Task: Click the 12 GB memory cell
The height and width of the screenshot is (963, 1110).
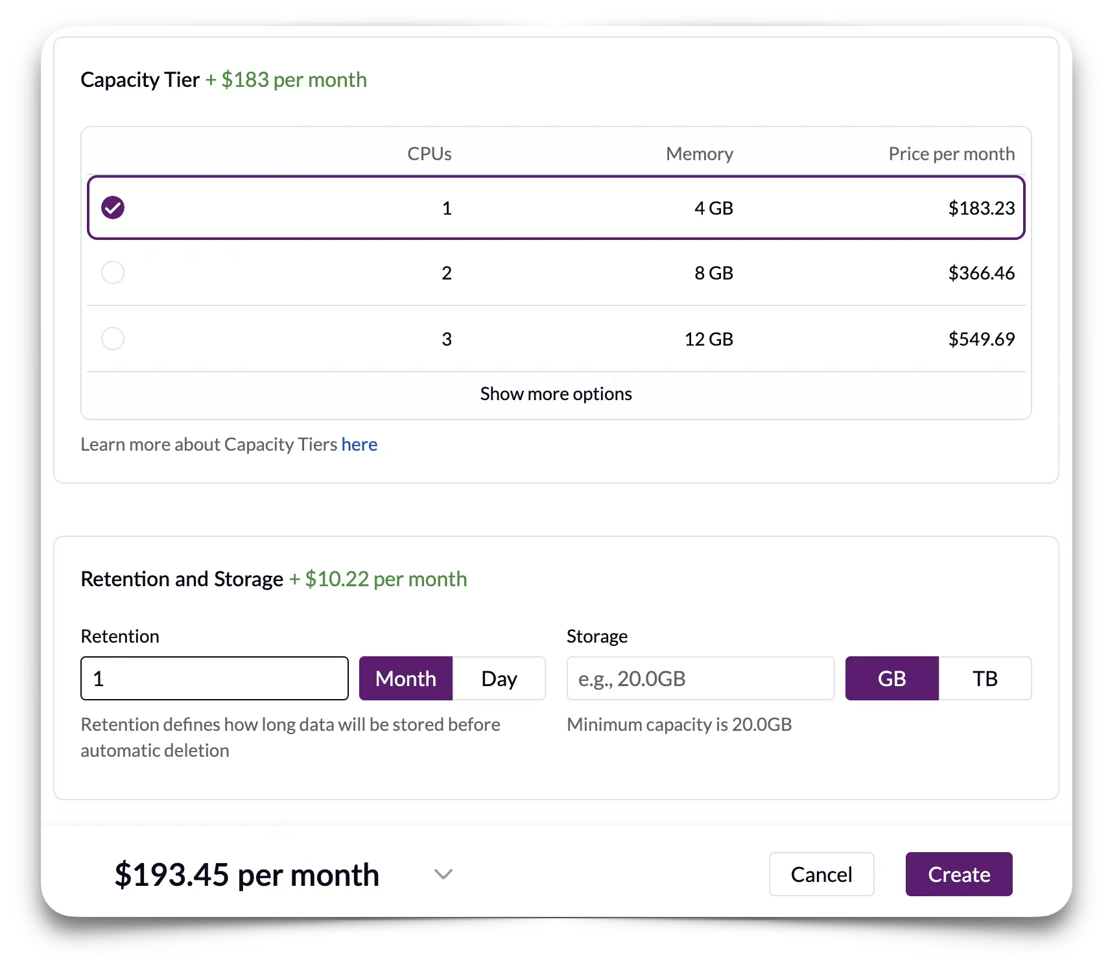Action: (x=709, y=339)
